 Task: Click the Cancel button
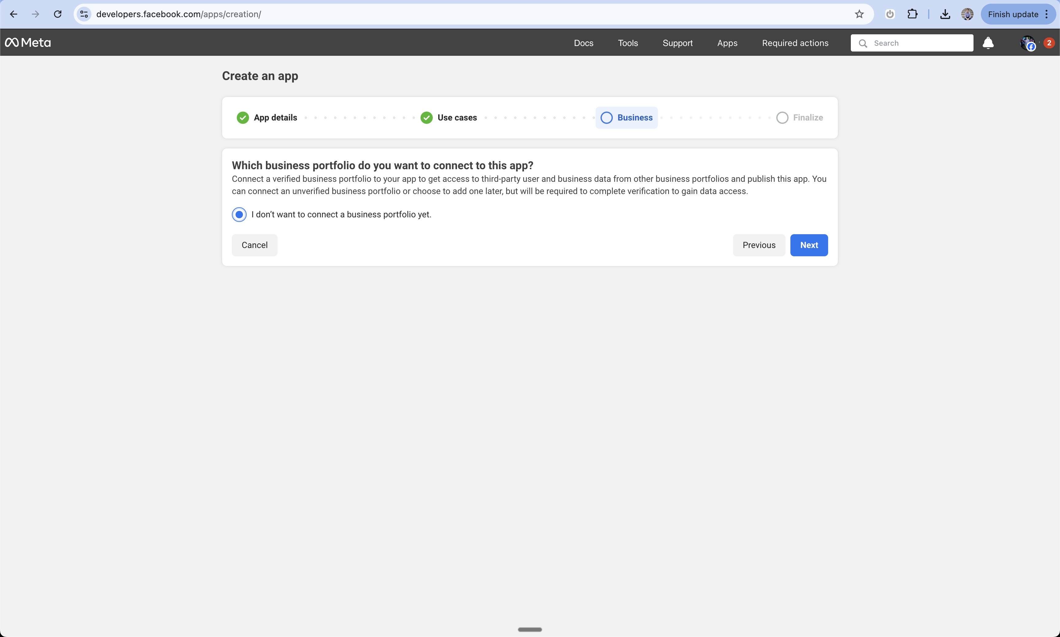tap(254, 245)
